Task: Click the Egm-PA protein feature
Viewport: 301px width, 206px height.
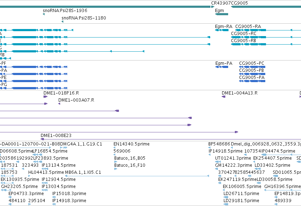Action: 222,67
